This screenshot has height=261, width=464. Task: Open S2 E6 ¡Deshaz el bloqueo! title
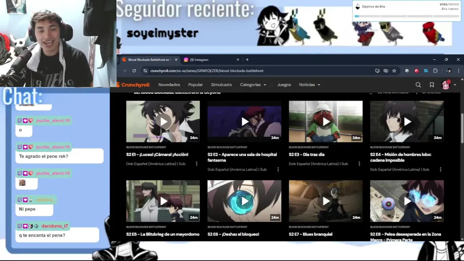point(233,234)
